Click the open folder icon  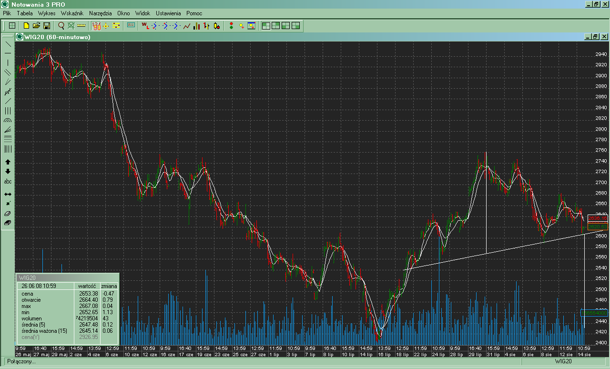click(37, 26)
